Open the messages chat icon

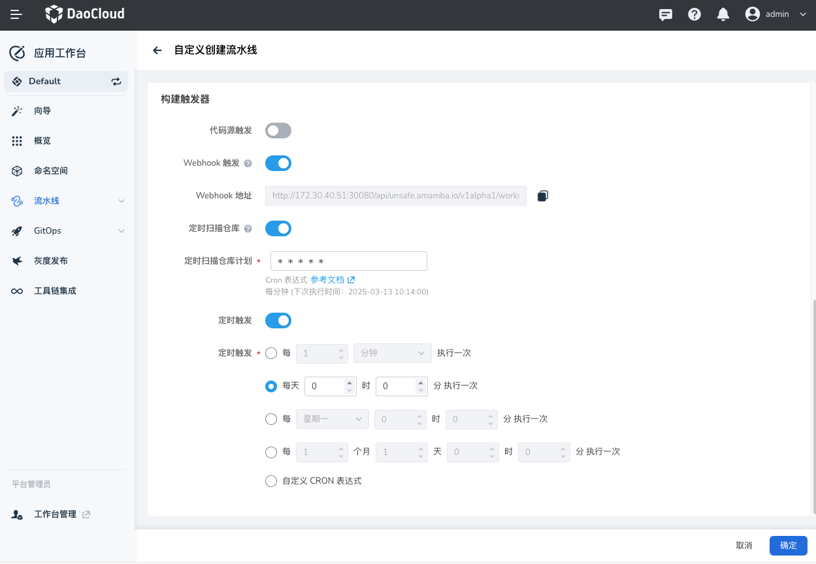tap(666, 14)
